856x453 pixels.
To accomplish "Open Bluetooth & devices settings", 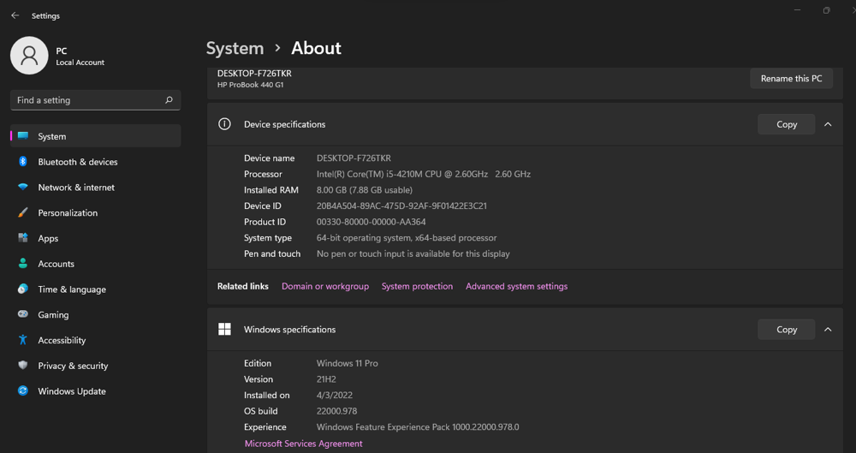I will pos(96,162).
